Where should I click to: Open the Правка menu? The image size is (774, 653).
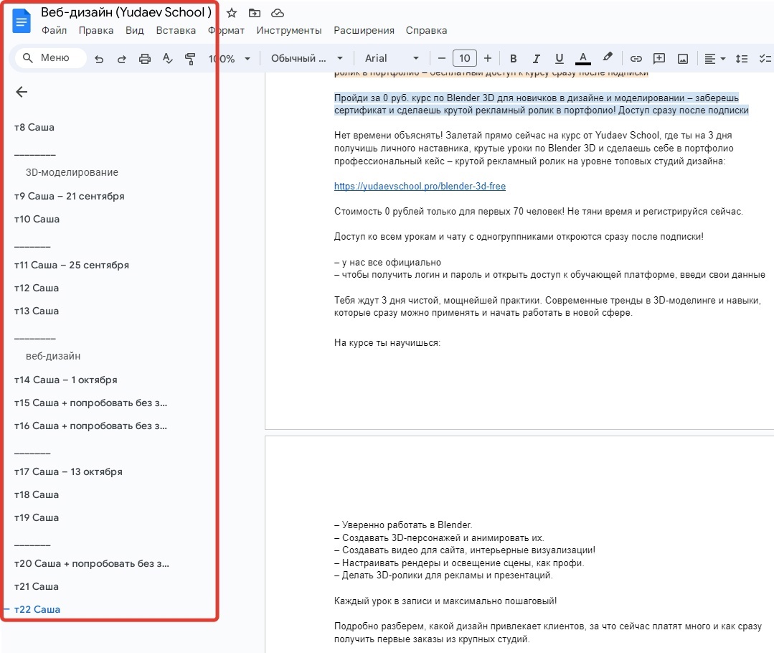(x=96, y=30)
